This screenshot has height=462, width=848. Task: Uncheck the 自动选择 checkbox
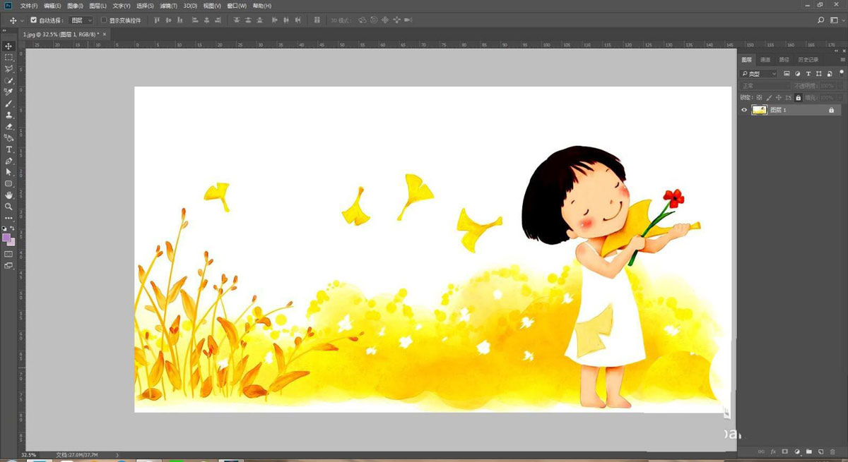(33, 20)
